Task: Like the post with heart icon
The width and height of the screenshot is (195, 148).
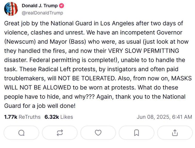Action: (x=98, y=133)
